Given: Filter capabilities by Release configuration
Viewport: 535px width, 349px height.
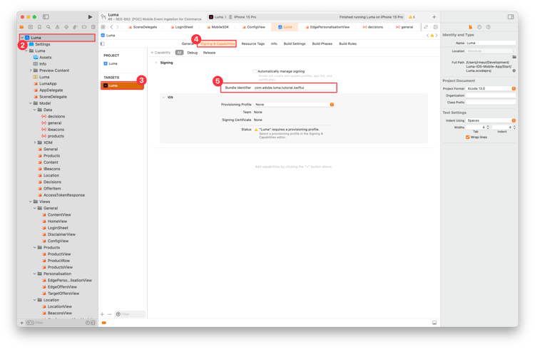Looking at the screenshot, I should (209, 53).
